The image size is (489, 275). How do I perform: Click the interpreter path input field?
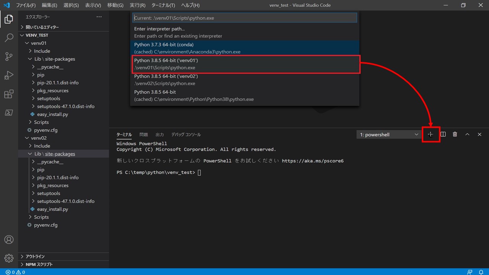(244, 18)
